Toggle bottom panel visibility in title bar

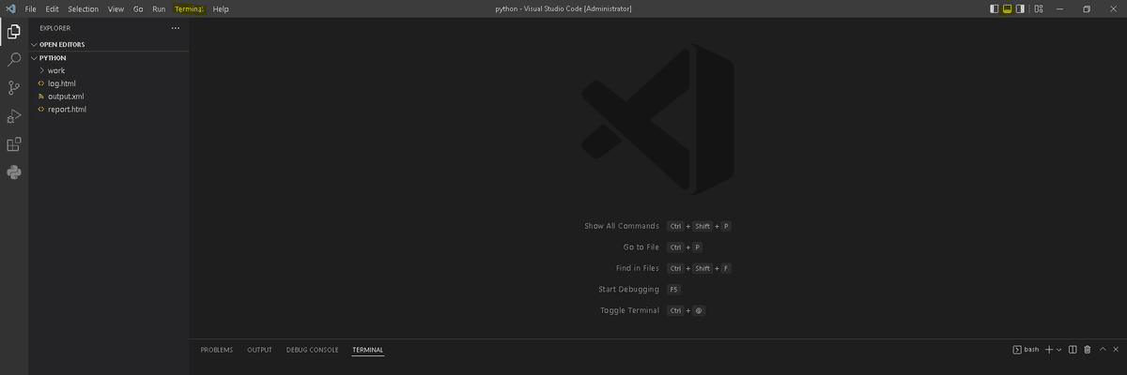(1008, 8)
